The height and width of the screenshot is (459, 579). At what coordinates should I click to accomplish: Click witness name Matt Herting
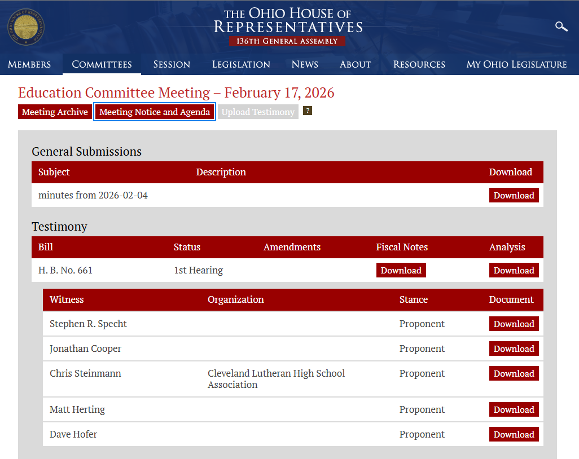click(x=77, y=409)
